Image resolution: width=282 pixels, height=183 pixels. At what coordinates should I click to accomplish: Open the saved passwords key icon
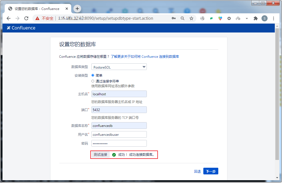(174, 18)
